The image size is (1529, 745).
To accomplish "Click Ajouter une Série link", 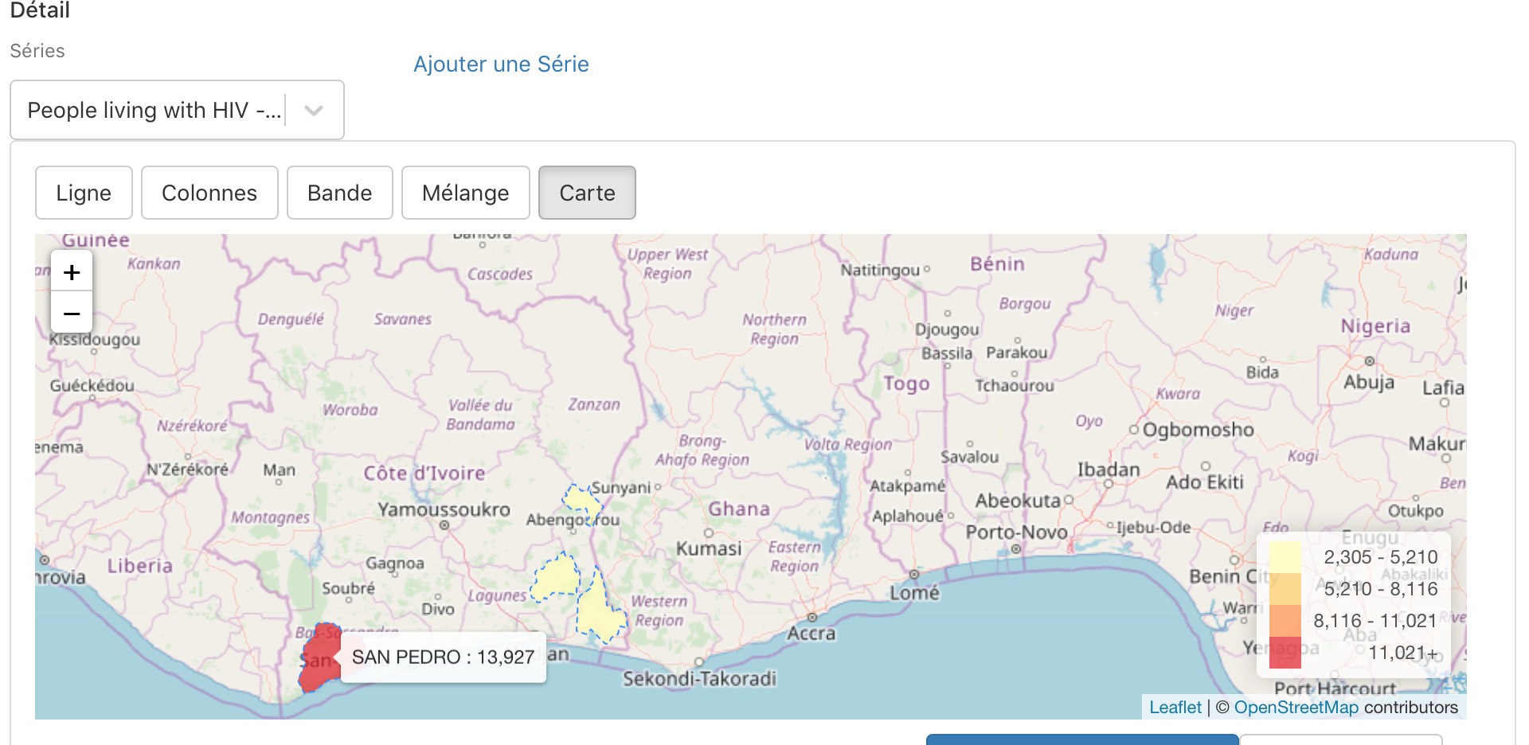I will point(501,64).
